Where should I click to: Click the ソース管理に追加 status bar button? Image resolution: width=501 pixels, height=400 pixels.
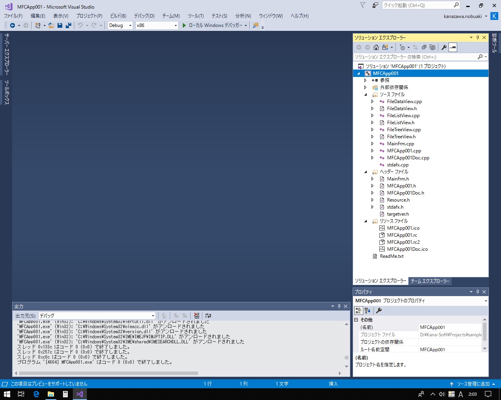[473, 384]
